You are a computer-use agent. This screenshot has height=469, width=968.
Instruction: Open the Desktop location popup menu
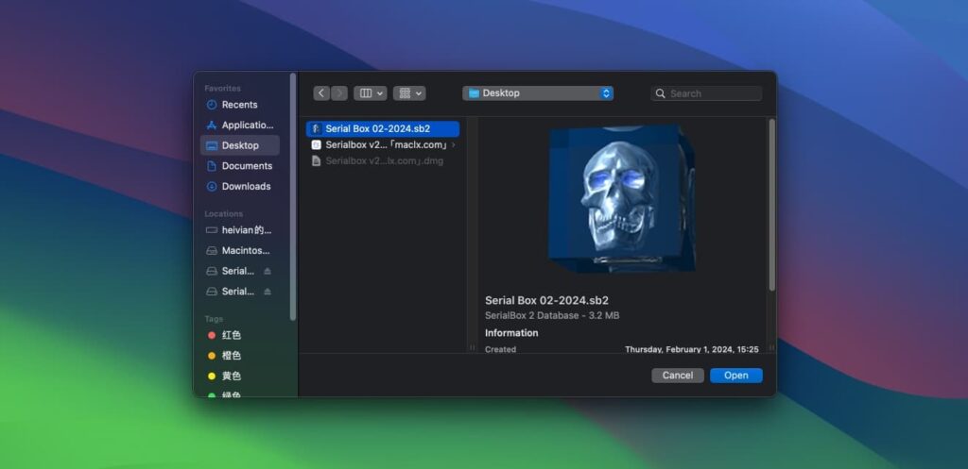coord(538,93)
